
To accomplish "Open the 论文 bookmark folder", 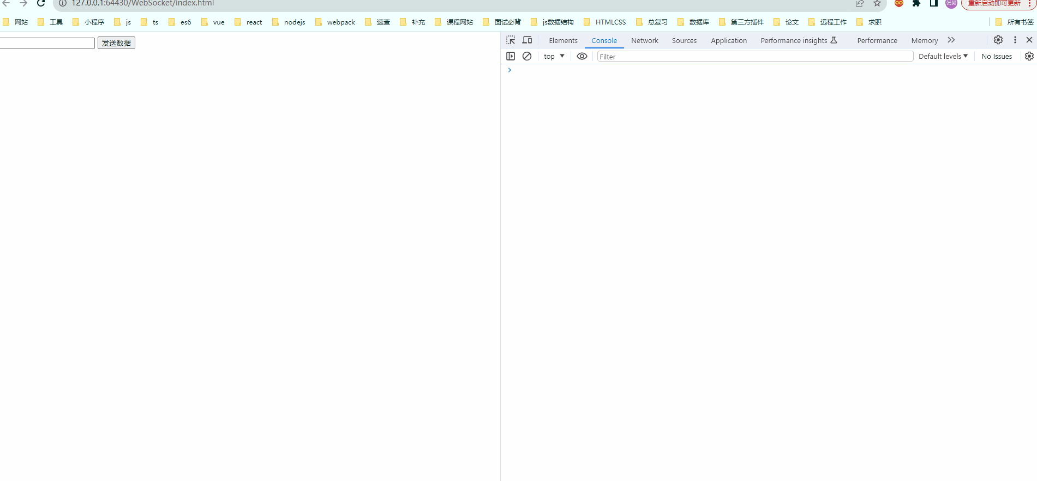I will 787,22.
